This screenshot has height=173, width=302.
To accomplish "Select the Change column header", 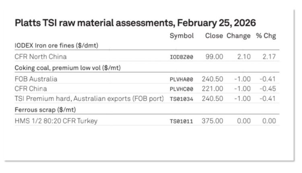I will click(x=238, y=36).
